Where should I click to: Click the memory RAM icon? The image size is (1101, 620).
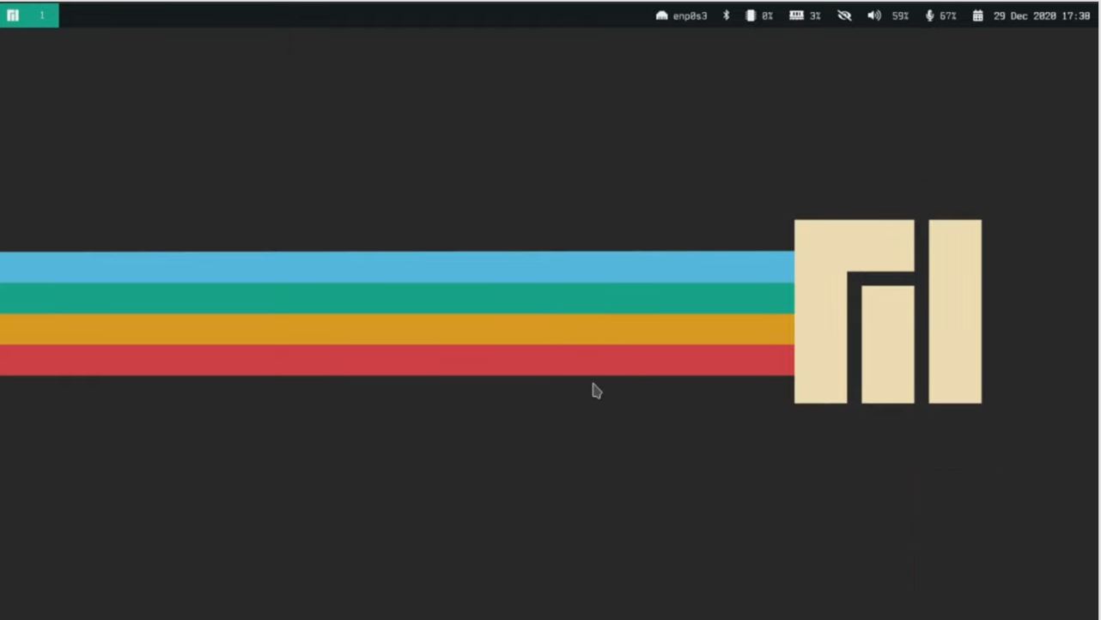coord(796,15)
